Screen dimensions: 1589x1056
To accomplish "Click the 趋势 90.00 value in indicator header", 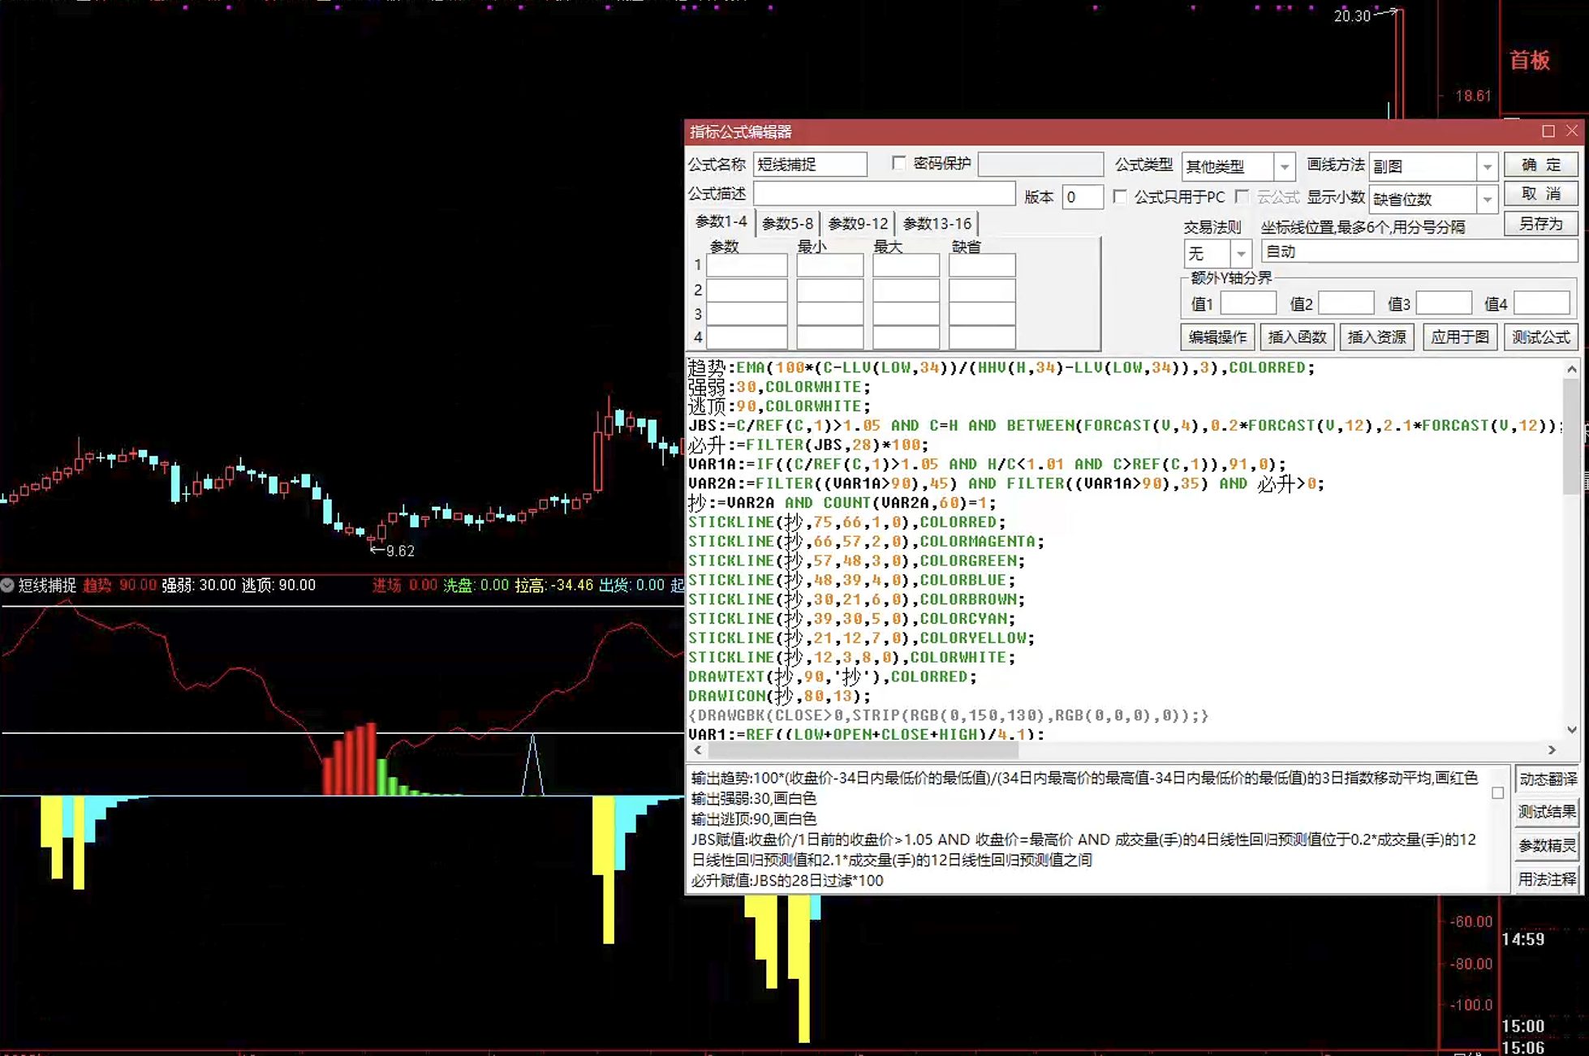I will pos(119,585).
